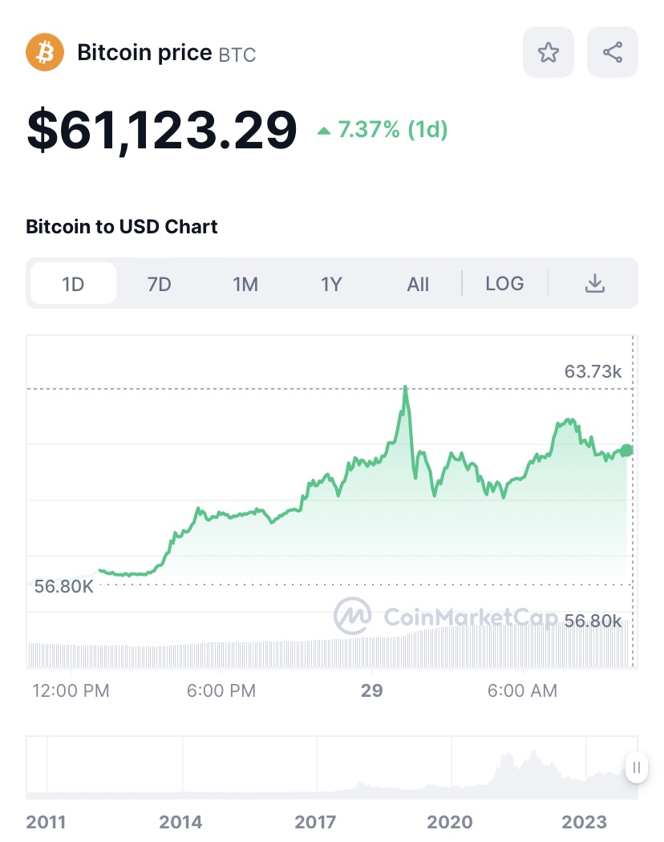
Task: Click the volume bars below chart
Action: click(x=321, y=652)
